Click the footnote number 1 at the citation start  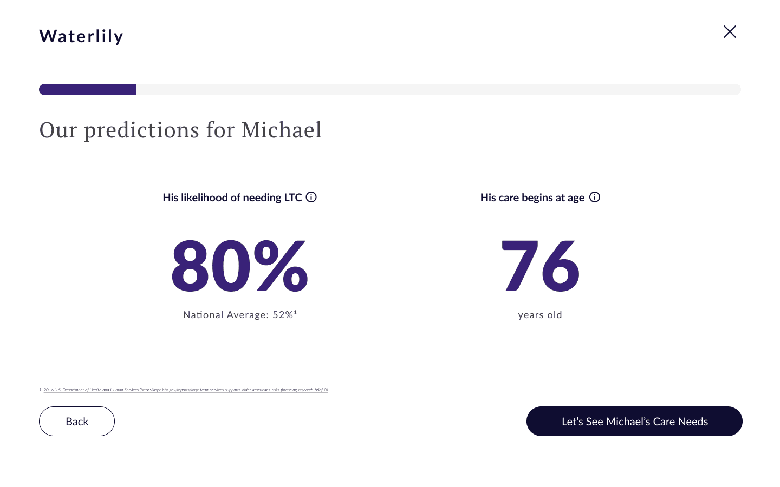click(41, 390)
